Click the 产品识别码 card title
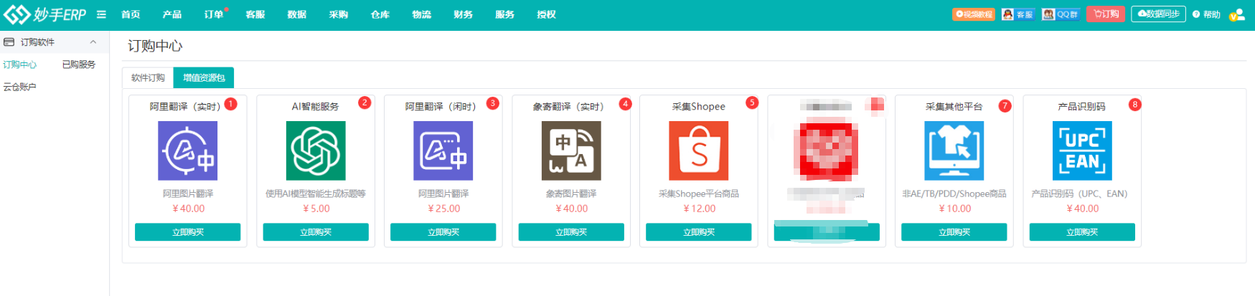 [1082, 106]
